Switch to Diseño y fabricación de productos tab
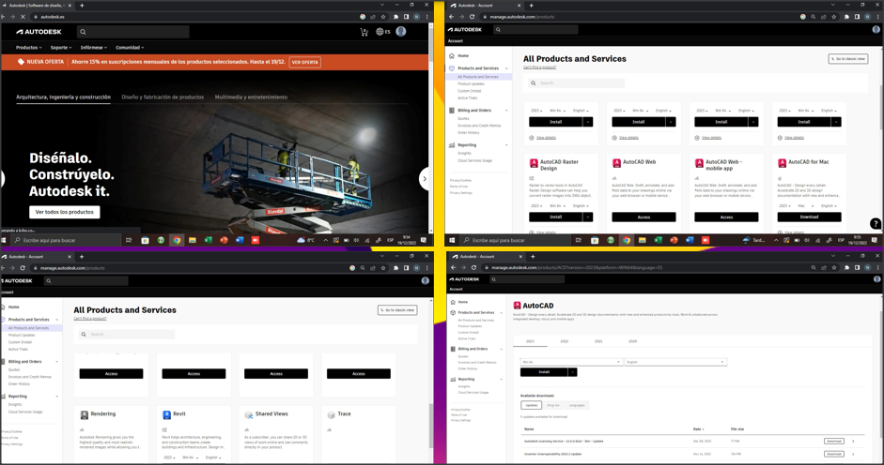The width and height of the screenshot is (884, 465). coord(163,97)
